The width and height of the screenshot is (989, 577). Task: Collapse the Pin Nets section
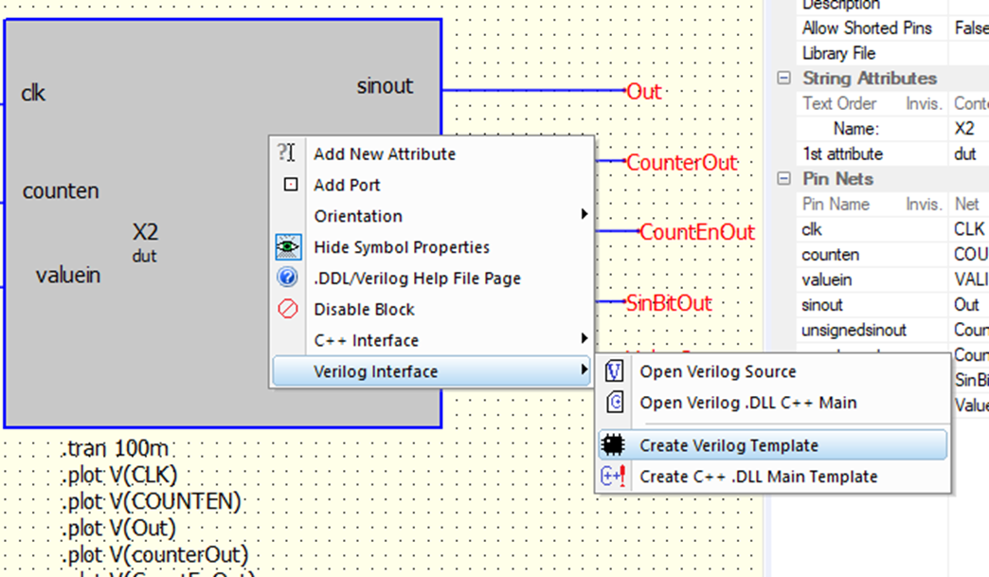point(783,179)
